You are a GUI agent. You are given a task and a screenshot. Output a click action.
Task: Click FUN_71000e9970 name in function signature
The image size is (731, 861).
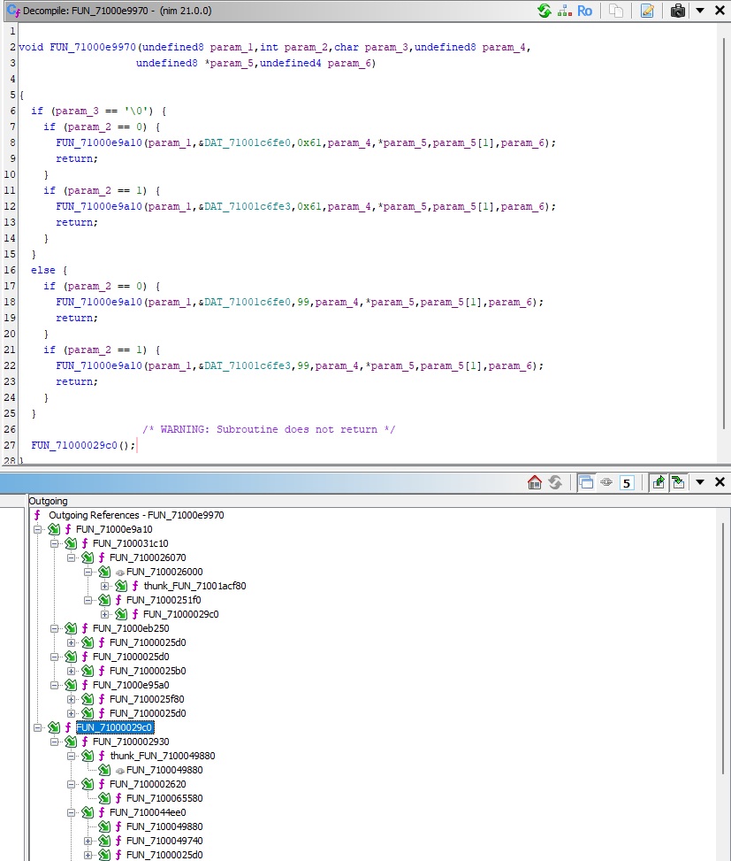pyautogui.click(x=93, y=47)
